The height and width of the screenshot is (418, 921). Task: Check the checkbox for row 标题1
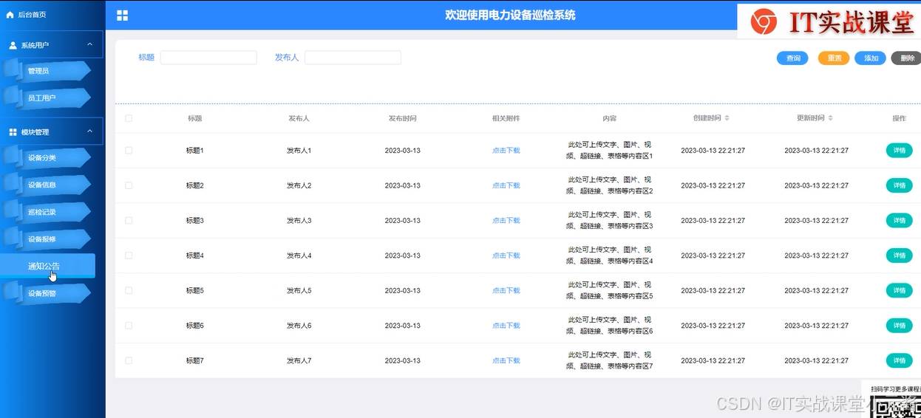click(x=129, y=150)
